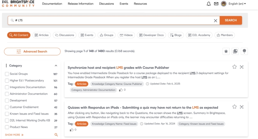Check Known Issues and Fixed Issues category
The height and width of the screenshot is (139, 258).
pos(7,114)
